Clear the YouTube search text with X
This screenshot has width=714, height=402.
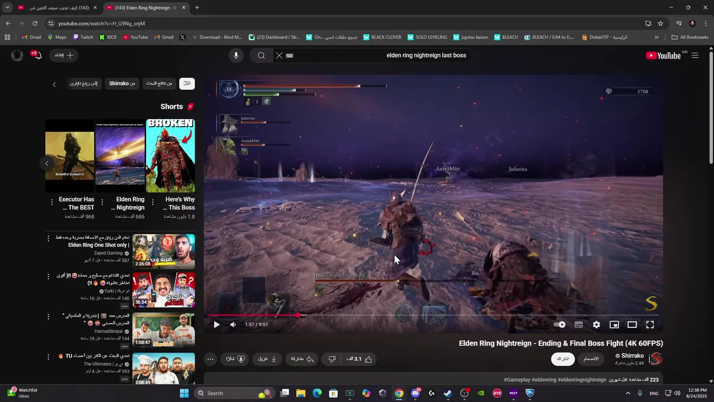[x=279, y=55]
